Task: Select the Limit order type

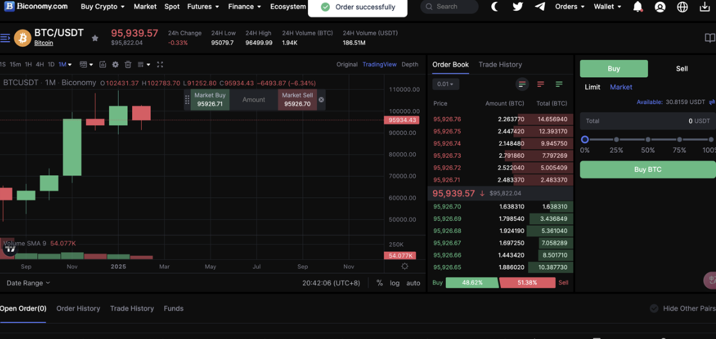Action: (592, 87)
